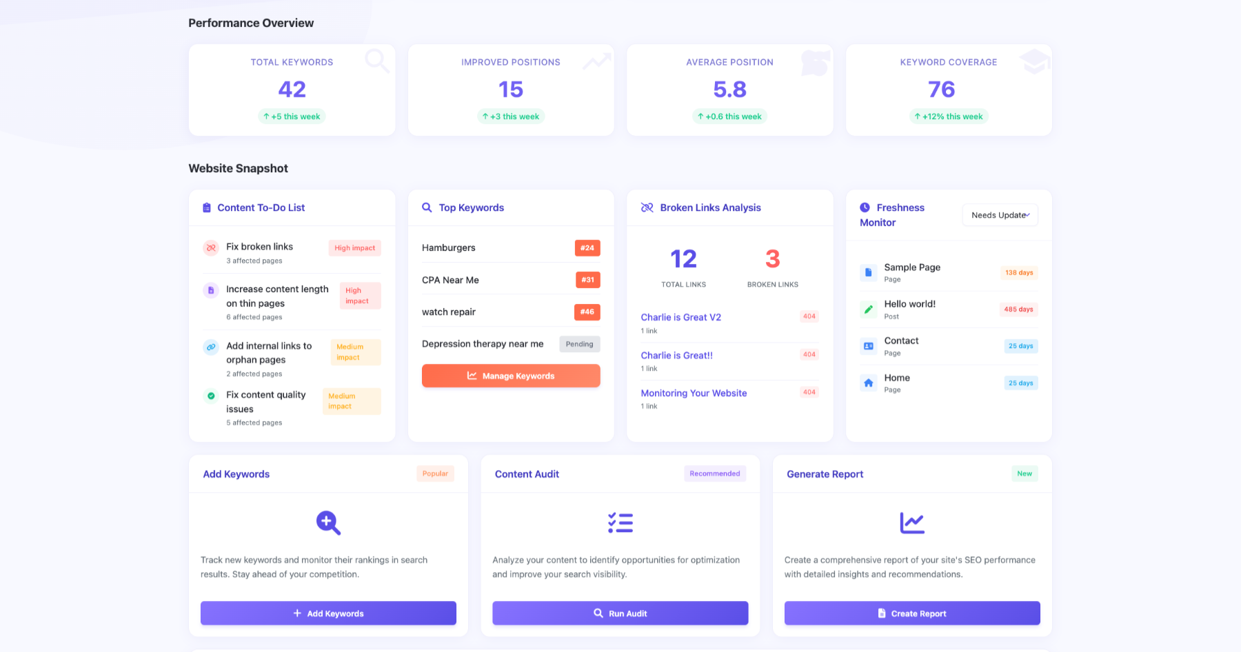Image resolution: width=1241 pixels, height=652 pixels.
Task: Click the 404 badge for Charlie is Great V2
Action: pyautogui.click(x=809, y=316)
